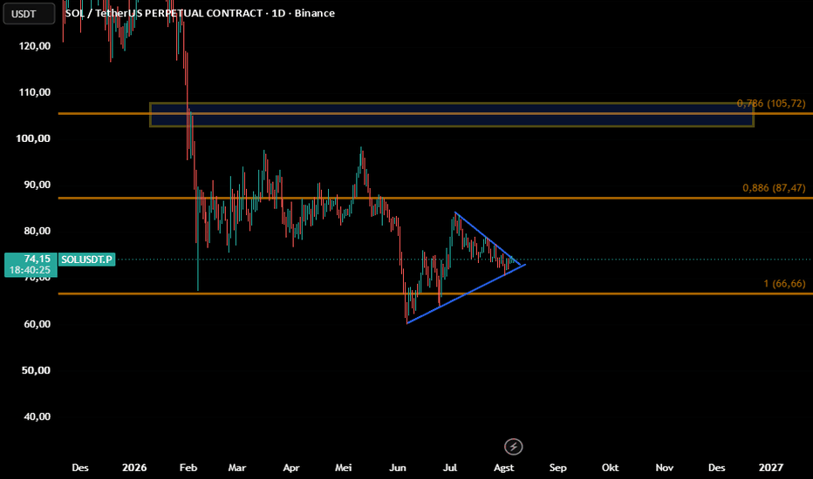Image resolution: width=813 pixels, height=479 pixels.
Task: Click the Nov label on time axis
Action: click(x=664, y=468)
